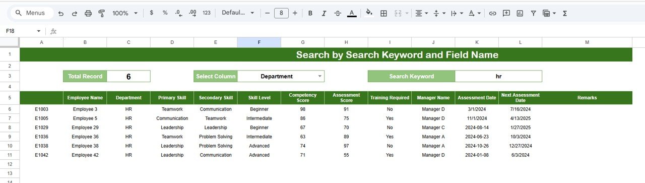645x183 pixels.
Task: Click the Insert comment icon
Action: click(506, 13)
